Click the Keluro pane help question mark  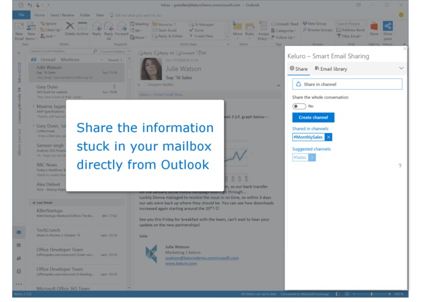pos(400,166)
